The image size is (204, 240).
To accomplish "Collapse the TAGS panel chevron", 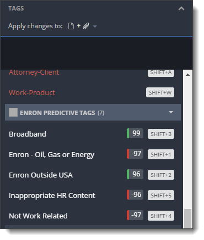I will 181,8.
